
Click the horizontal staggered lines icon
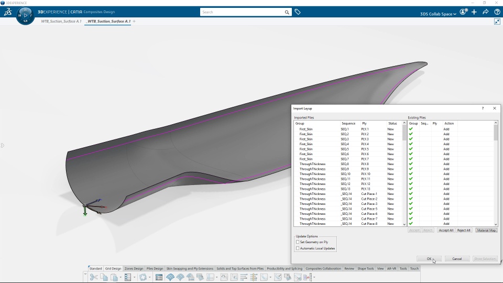click(244, 277)
